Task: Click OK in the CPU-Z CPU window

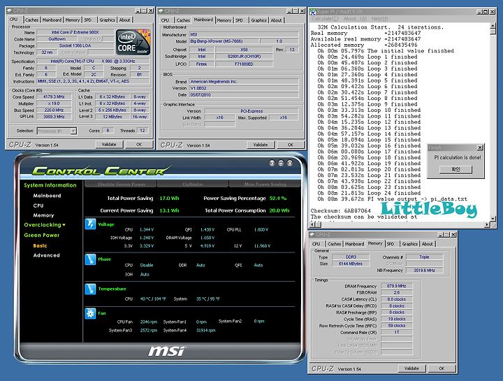Action: point(139,145)
